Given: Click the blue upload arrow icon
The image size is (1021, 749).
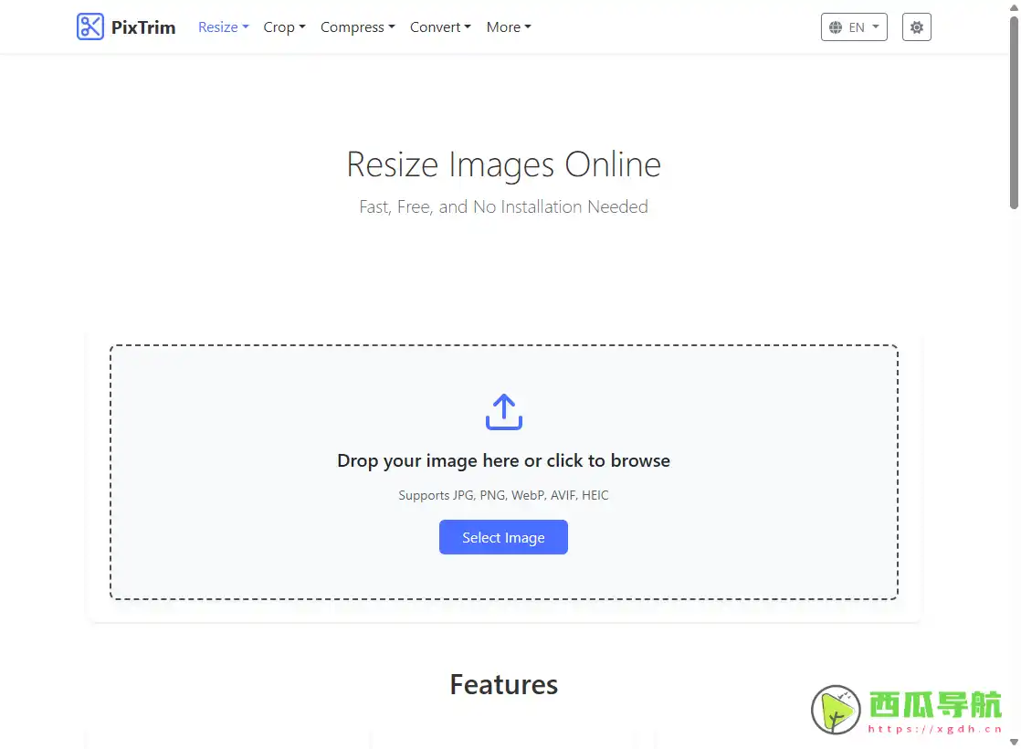Looking at the screenshot, I should coord(503,412).
